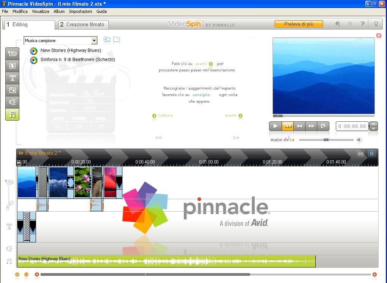
Task: Switch to the Creazione filmato tab
Action: coord(83,24)
